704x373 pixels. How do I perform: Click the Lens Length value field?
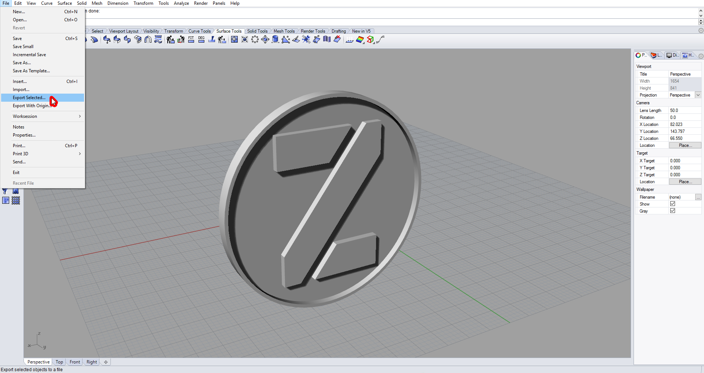(x=684, y=111)
